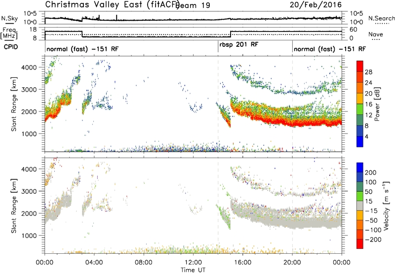Click the "28" tick on Power colorbar
The image size is (395, 273).
pos(368,72)
